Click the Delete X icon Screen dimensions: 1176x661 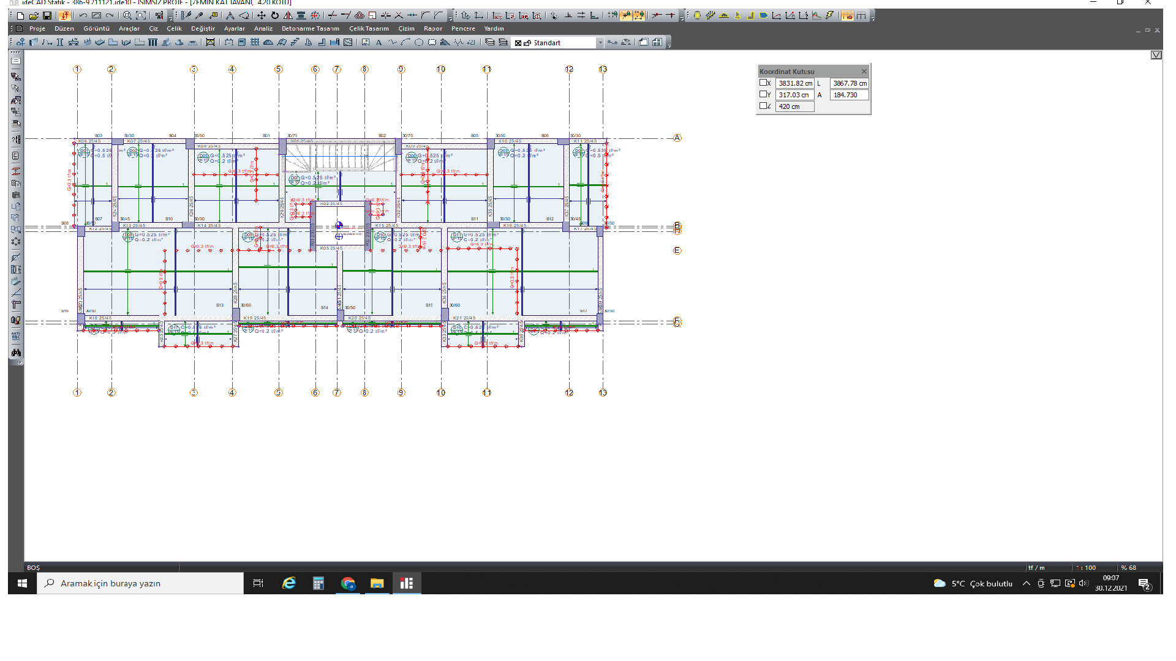pos(399,15)
